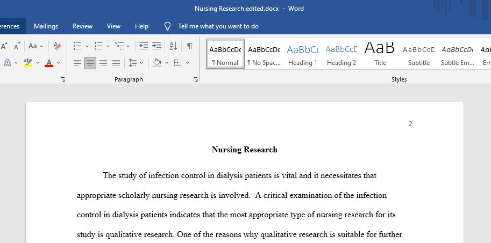Apply the Heading 1 style
This screenshot has height=243, width=491.
click(x=302, y=54)
